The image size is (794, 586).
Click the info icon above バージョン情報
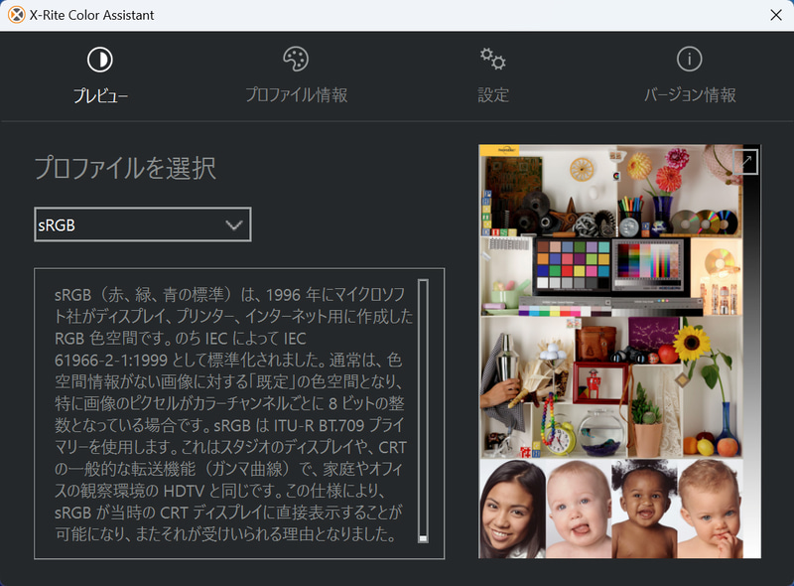pyautogui.click(x=689, y=60)
